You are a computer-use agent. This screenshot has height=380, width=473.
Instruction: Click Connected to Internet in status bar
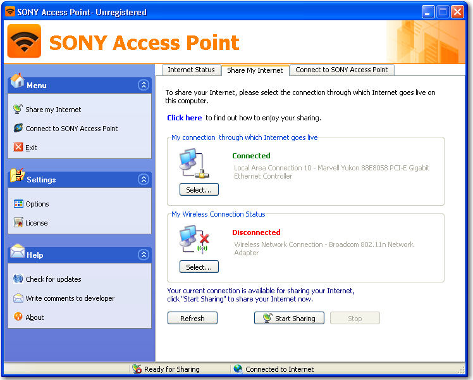click(279, 369)
